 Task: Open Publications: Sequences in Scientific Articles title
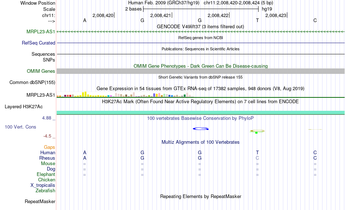click(200, 49)
